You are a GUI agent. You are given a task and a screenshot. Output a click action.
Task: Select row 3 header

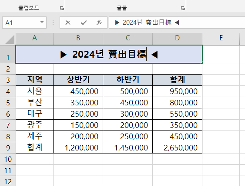[8, 80]
